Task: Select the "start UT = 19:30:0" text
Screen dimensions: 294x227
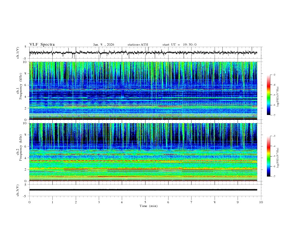Action: click(x=179, y=45)
